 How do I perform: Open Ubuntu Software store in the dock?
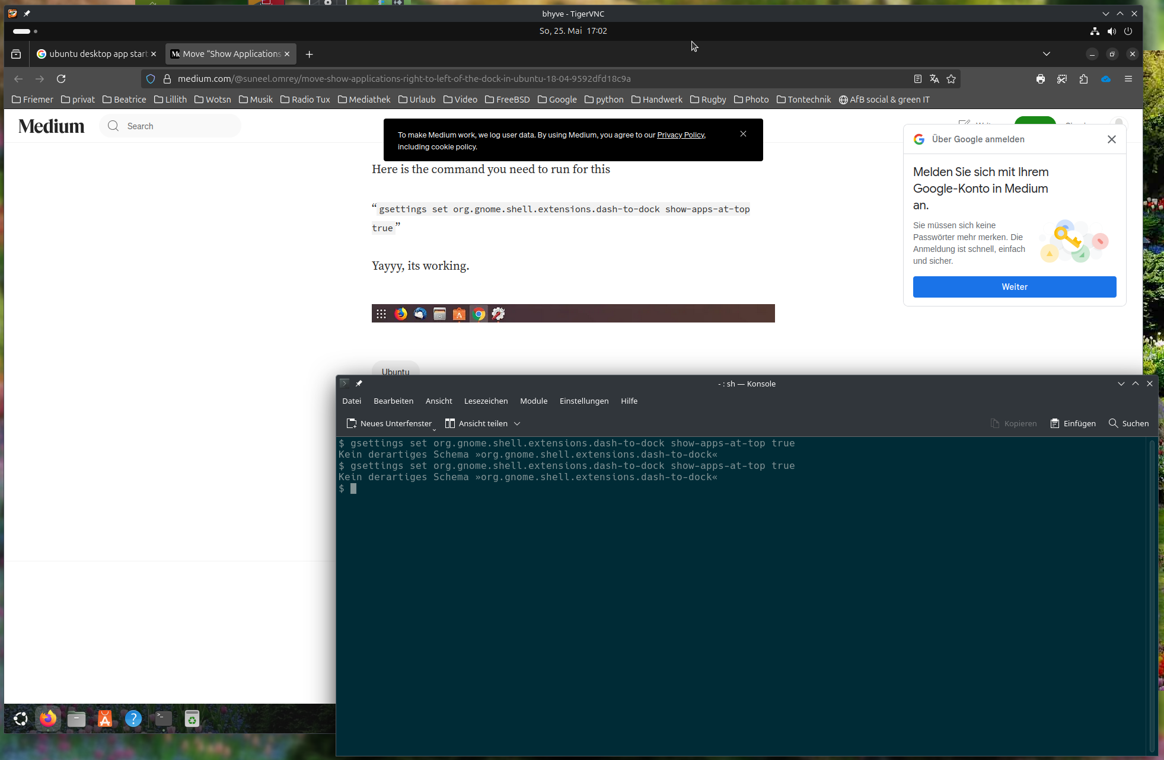(105, 719)
